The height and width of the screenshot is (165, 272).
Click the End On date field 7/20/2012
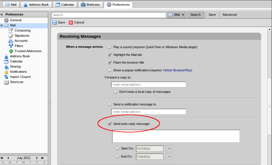coord(150,157)
